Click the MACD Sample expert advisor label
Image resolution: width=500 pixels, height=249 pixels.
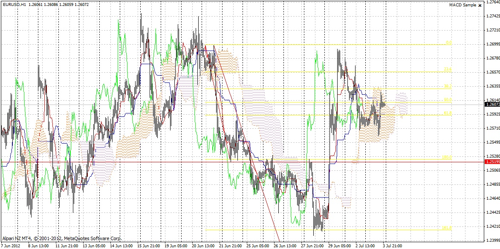click(462, 5)
